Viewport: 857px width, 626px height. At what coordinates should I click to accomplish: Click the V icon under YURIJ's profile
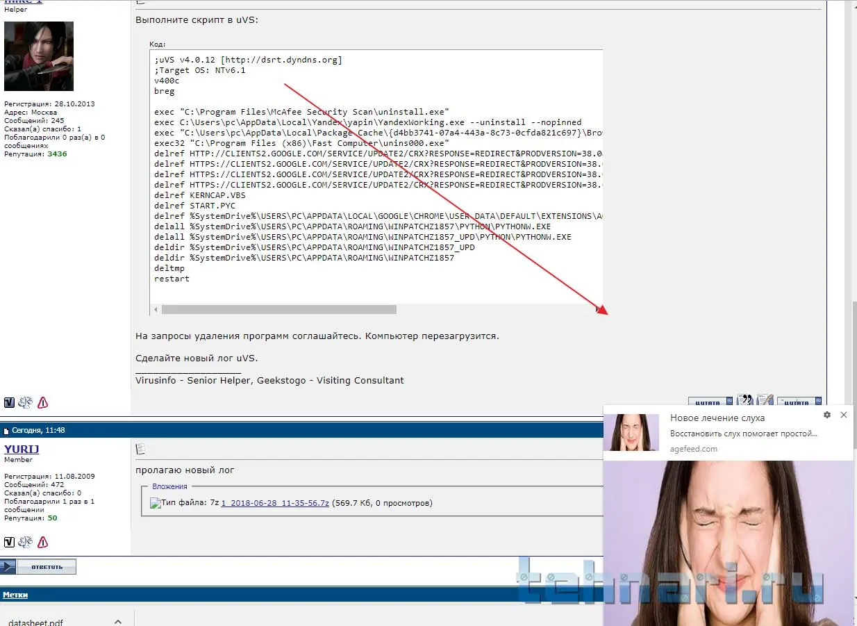point(10,542)
